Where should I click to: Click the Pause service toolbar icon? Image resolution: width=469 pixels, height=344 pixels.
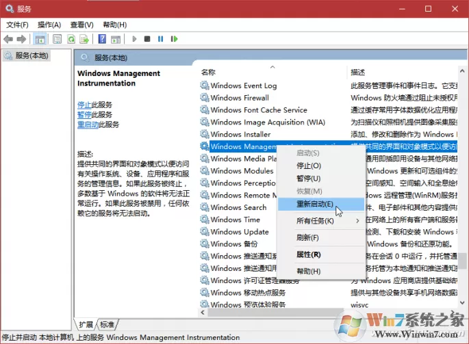(x=161, y=39)
